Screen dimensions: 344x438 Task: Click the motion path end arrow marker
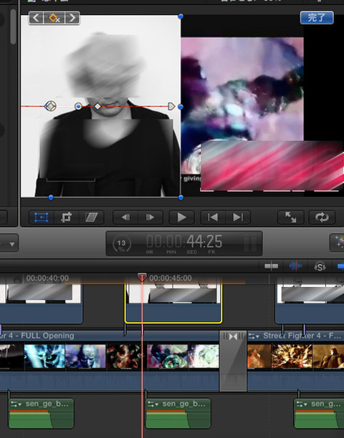click(171, 106)
